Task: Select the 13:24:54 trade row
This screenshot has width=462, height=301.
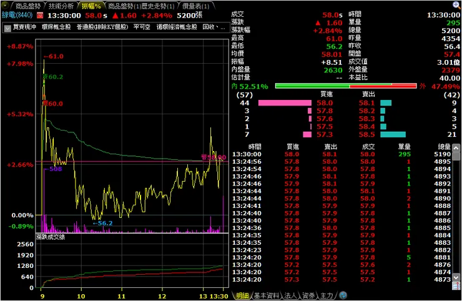Action: 342,169
